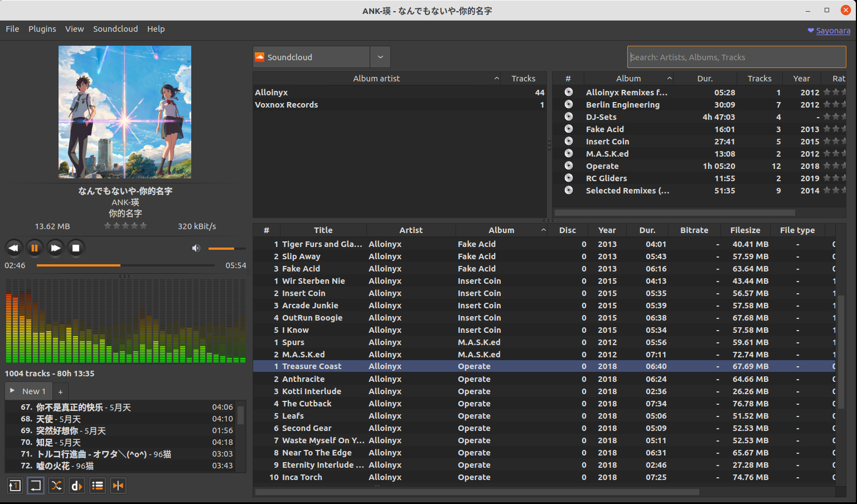
Task: Open the Plugins menu
Action: click(x=42, y=29)
